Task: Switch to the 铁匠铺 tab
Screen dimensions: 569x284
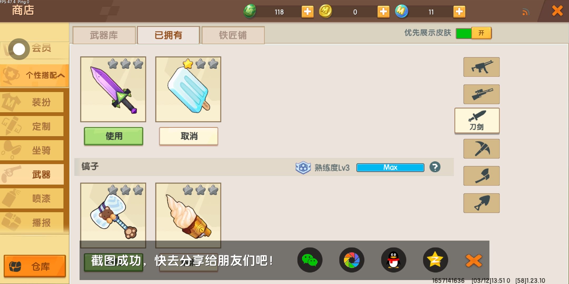Action: [233, 35]
